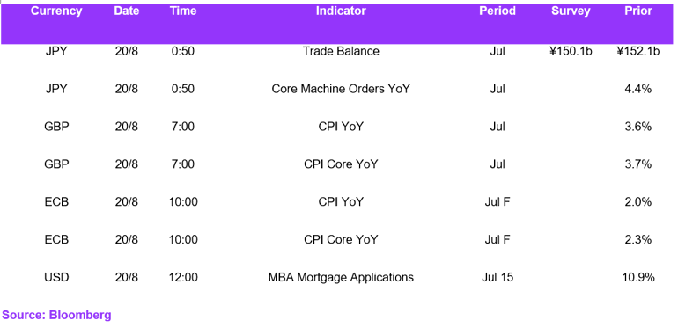Click the ¥150.1b survey value
This screenshot has width=678, height=328.
(571, 51)
